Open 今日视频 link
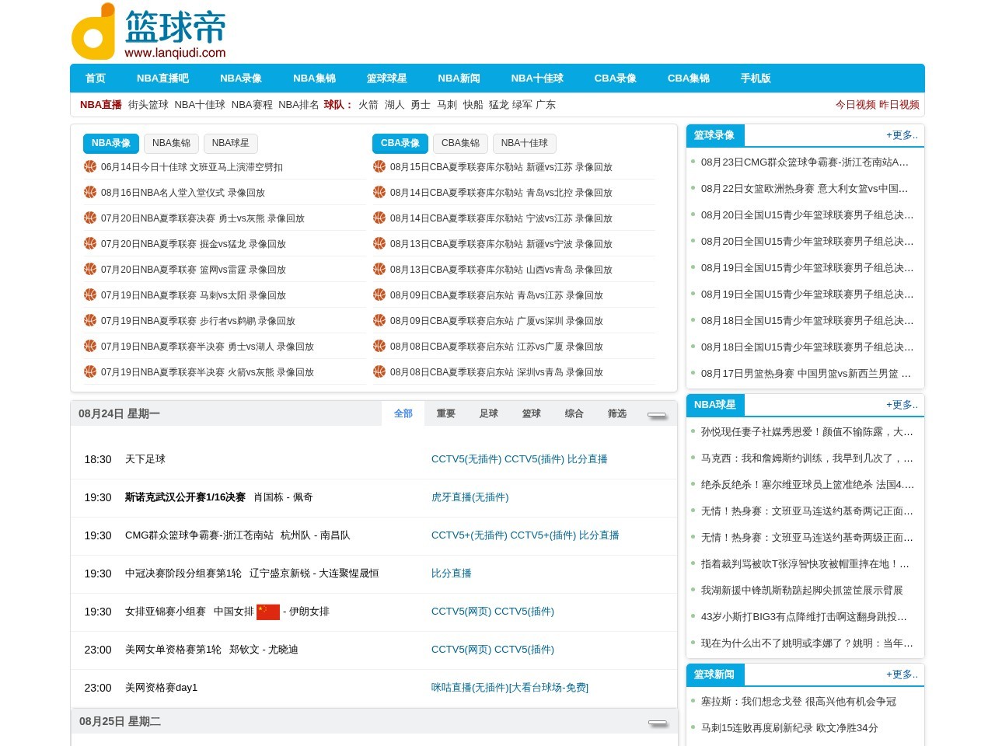The height and width of the screenshot is (746, 995). (x=856, y=105)
